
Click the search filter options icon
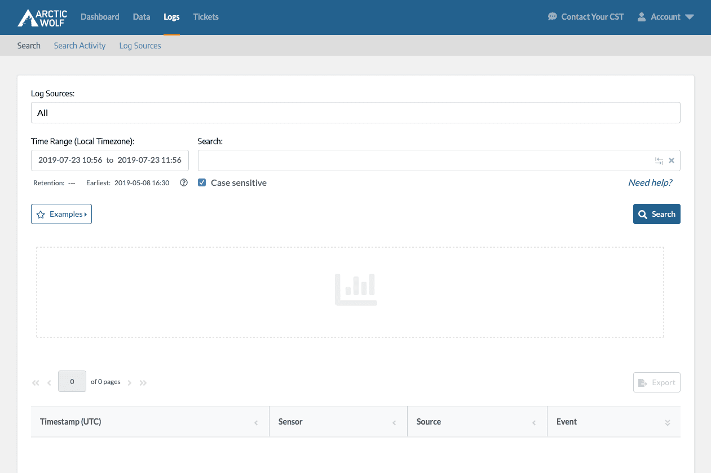pyautogui.click(x=659, y=161)
